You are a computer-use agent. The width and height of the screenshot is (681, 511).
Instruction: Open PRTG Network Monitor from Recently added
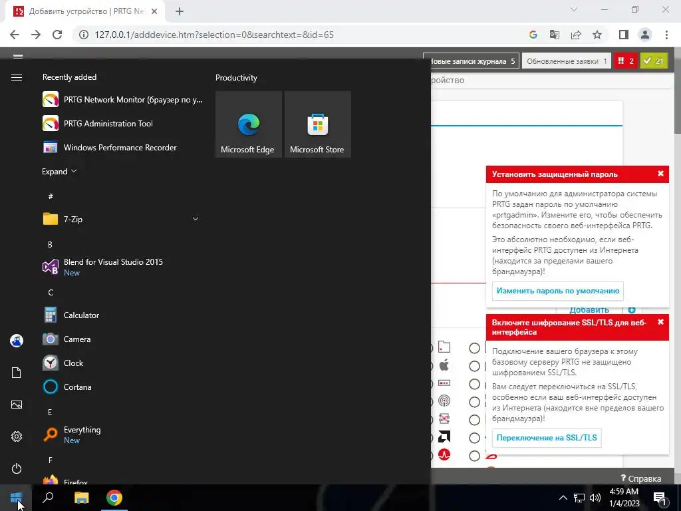(122, 100)
